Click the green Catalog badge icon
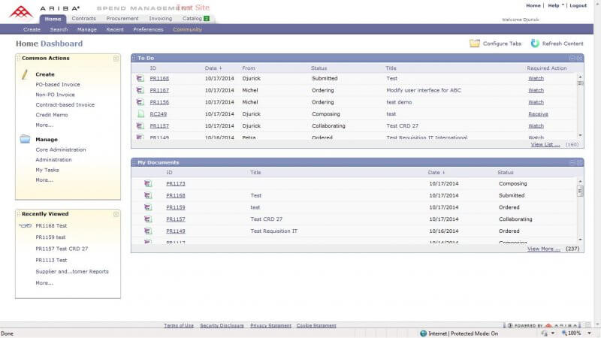Screen dimensions: 601x338 [x=207, y=18]
